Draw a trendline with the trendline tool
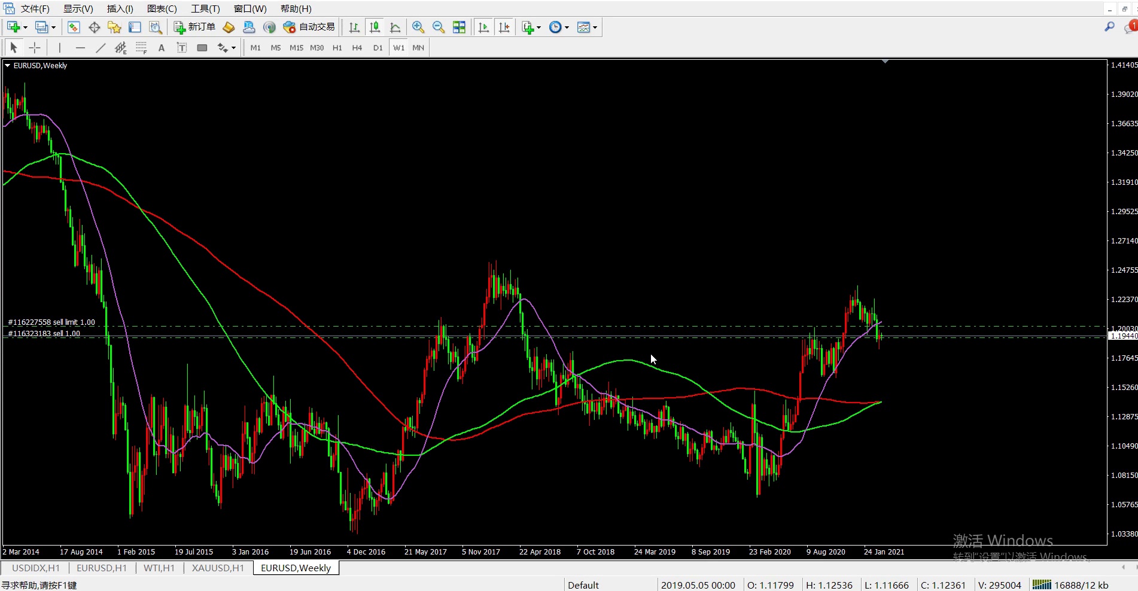 click(x=101, y=48)
